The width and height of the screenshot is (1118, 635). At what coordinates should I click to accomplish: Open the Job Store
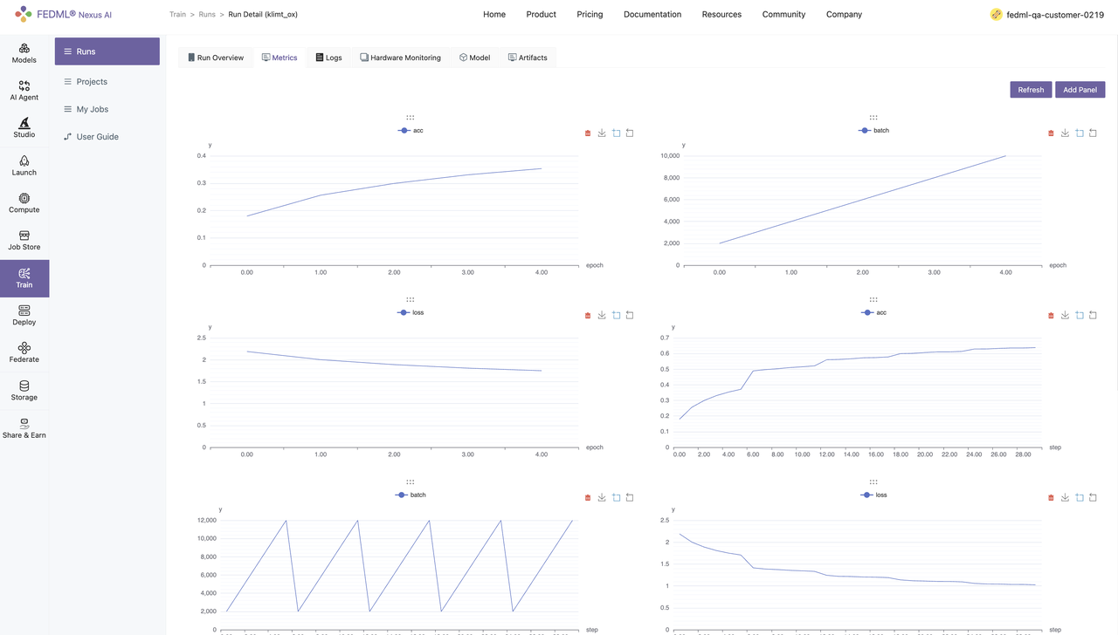(x=24, y=241)
